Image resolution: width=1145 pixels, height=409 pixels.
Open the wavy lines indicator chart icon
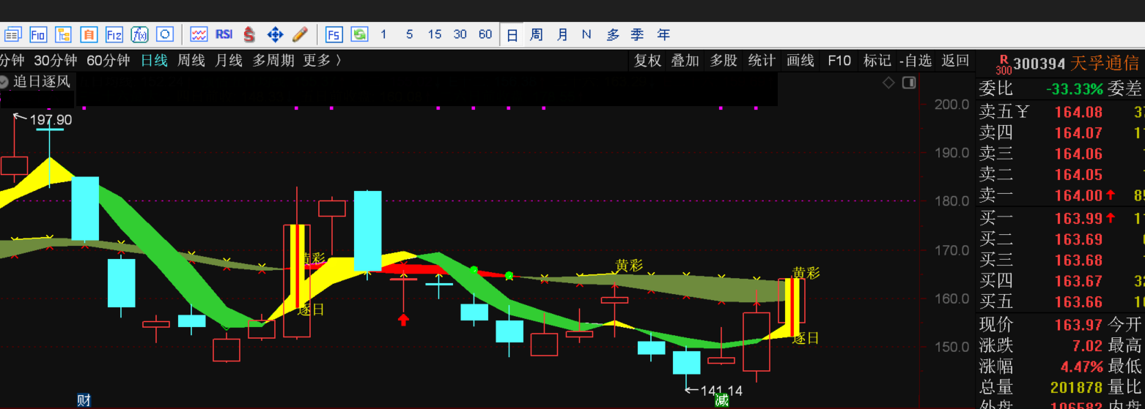pyautogui.click(x=199, y=34)
